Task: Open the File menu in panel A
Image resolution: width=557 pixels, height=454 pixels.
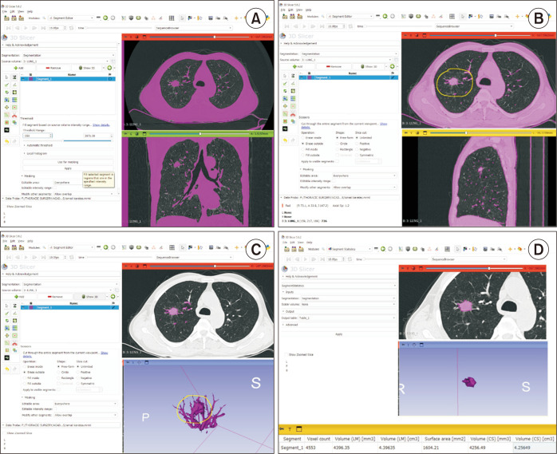Action: tap(5, 10)
